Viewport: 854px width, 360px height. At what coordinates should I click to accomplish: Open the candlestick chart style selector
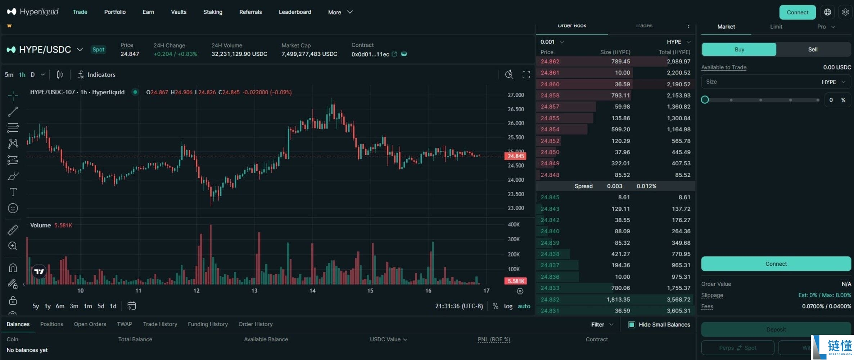(x=60, y=75)
